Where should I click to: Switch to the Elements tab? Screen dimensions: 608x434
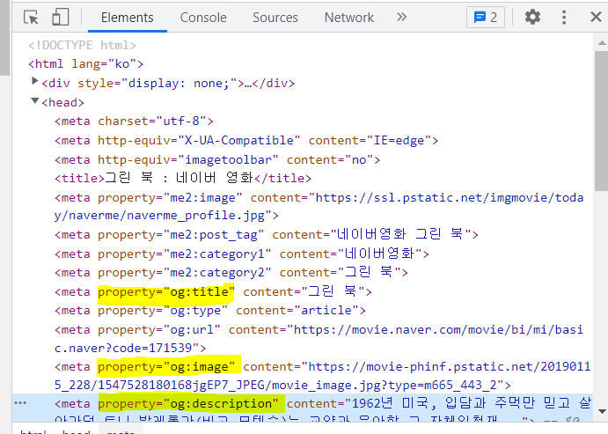click(128, 18)
